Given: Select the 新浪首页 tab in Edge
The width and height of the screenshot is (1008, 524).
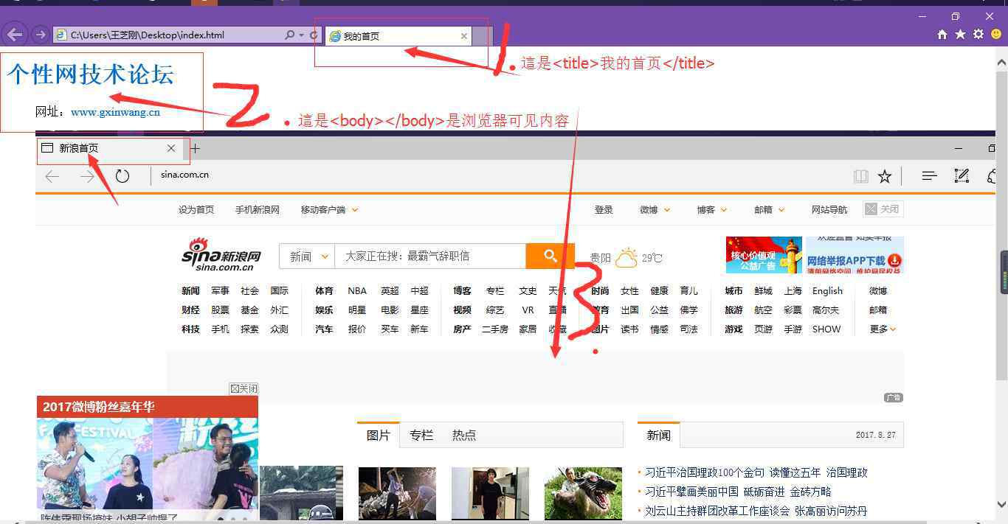Looking at the screenshot, I should (108, 148).
